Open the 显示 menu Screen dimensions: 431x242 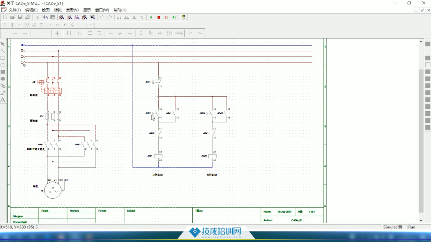(x=87, y=10)
